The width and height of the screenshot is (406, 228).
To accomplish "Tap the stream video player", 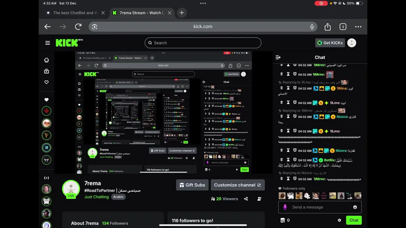I will tap(163, 112).
